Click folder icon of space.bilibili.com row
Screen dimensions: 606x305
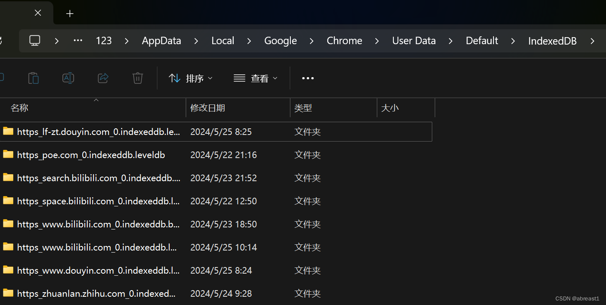(x=8, y=201)
